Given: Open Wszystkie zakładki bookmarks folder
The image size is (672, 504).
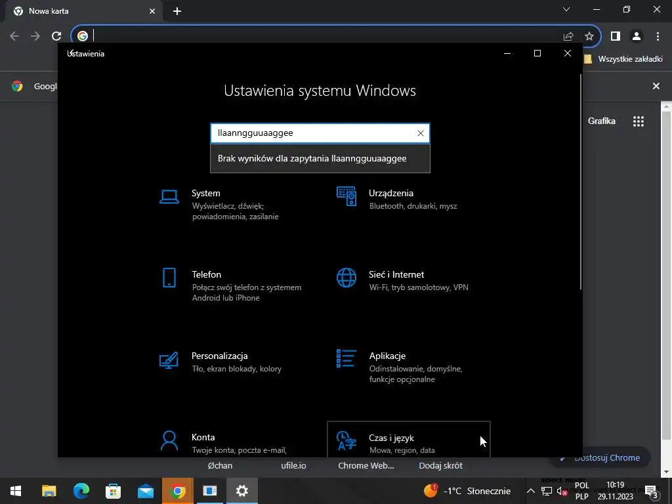Looking at the screenshot, I should (623, 59).
